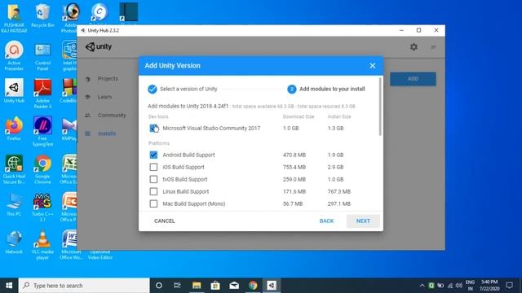
Task: Click the Learn graduation cap icon
Action: 87,97
